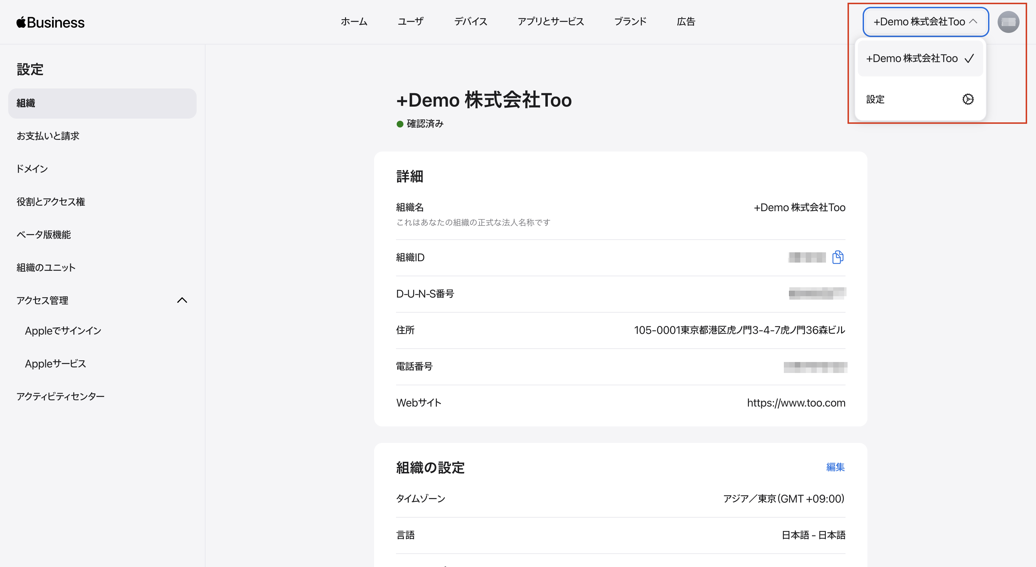Viewport: 1036px width, 567px height.
Task: Click the 言語 value 日本語 - 日本語
Action: (x=813, y=535)
